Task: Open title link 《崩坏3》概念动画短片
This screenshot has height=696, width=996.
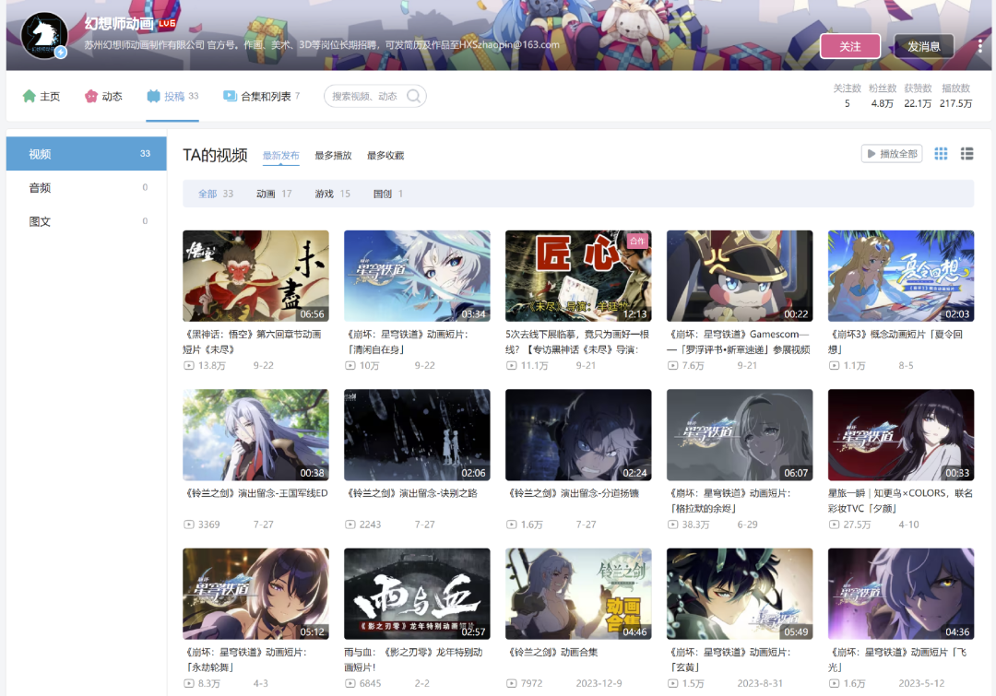Action: [x=897, y=342]
